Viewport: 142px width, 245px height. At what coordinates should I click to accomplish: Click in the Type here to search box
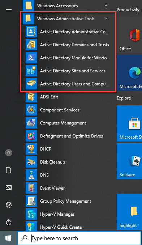[x=79, y=238]
